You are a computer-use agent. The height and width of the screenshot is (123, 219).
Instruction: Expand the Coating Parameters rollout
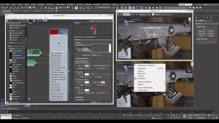(82, 58)
